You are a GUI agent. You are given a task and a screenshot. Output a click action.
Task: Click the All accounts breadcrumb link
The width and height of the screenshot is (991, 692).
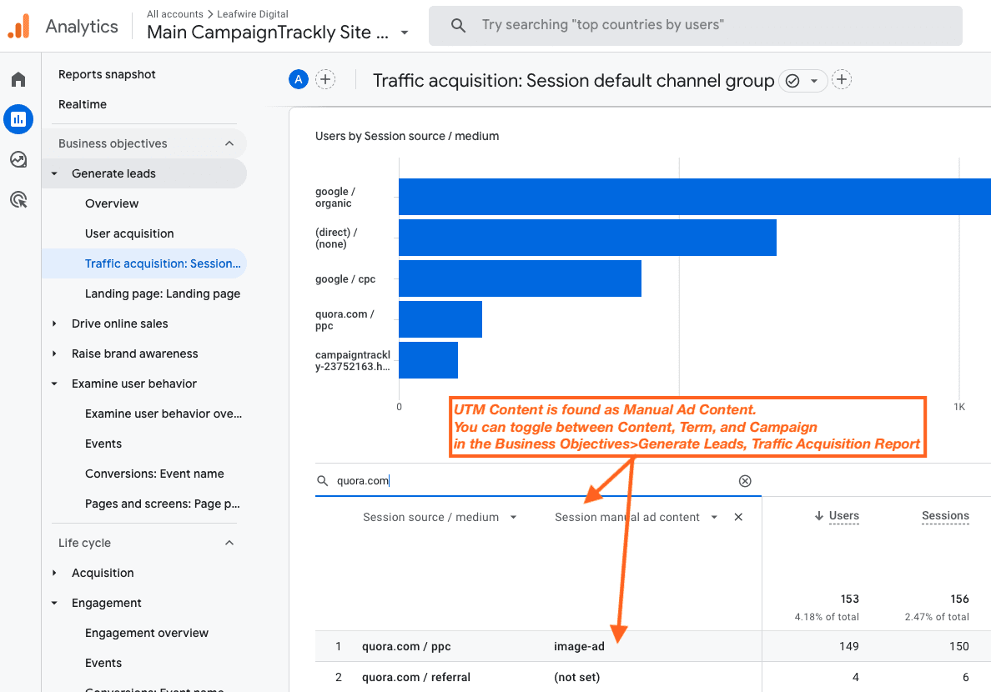point(175,13)
